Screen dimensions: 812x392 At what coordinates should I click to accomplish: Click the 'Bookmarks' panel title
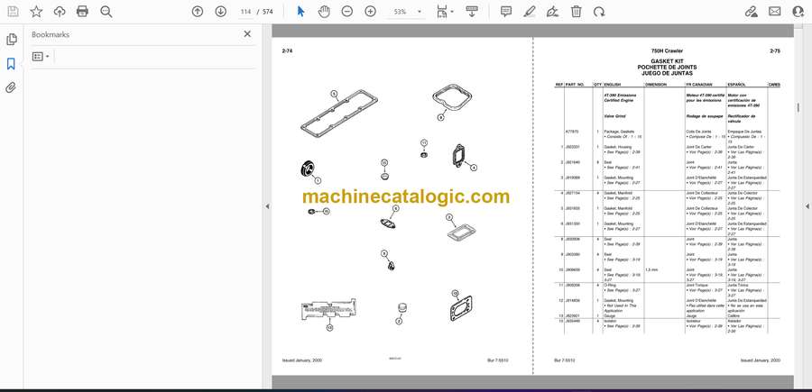[x=51, y=34]
